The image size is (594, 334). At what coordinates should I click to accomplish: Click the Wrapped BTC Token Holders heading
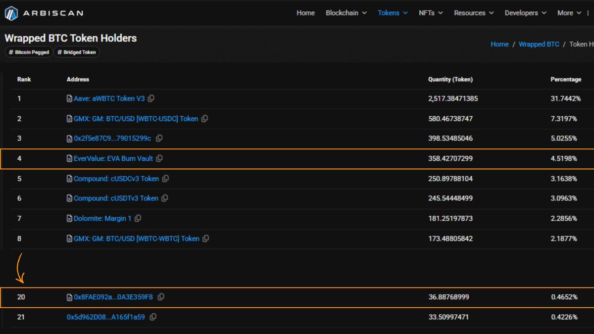(x=71, y=38)
